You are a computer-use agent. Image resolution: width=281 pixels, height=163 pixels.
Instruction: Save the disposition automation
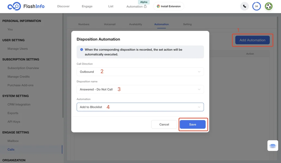193,124
